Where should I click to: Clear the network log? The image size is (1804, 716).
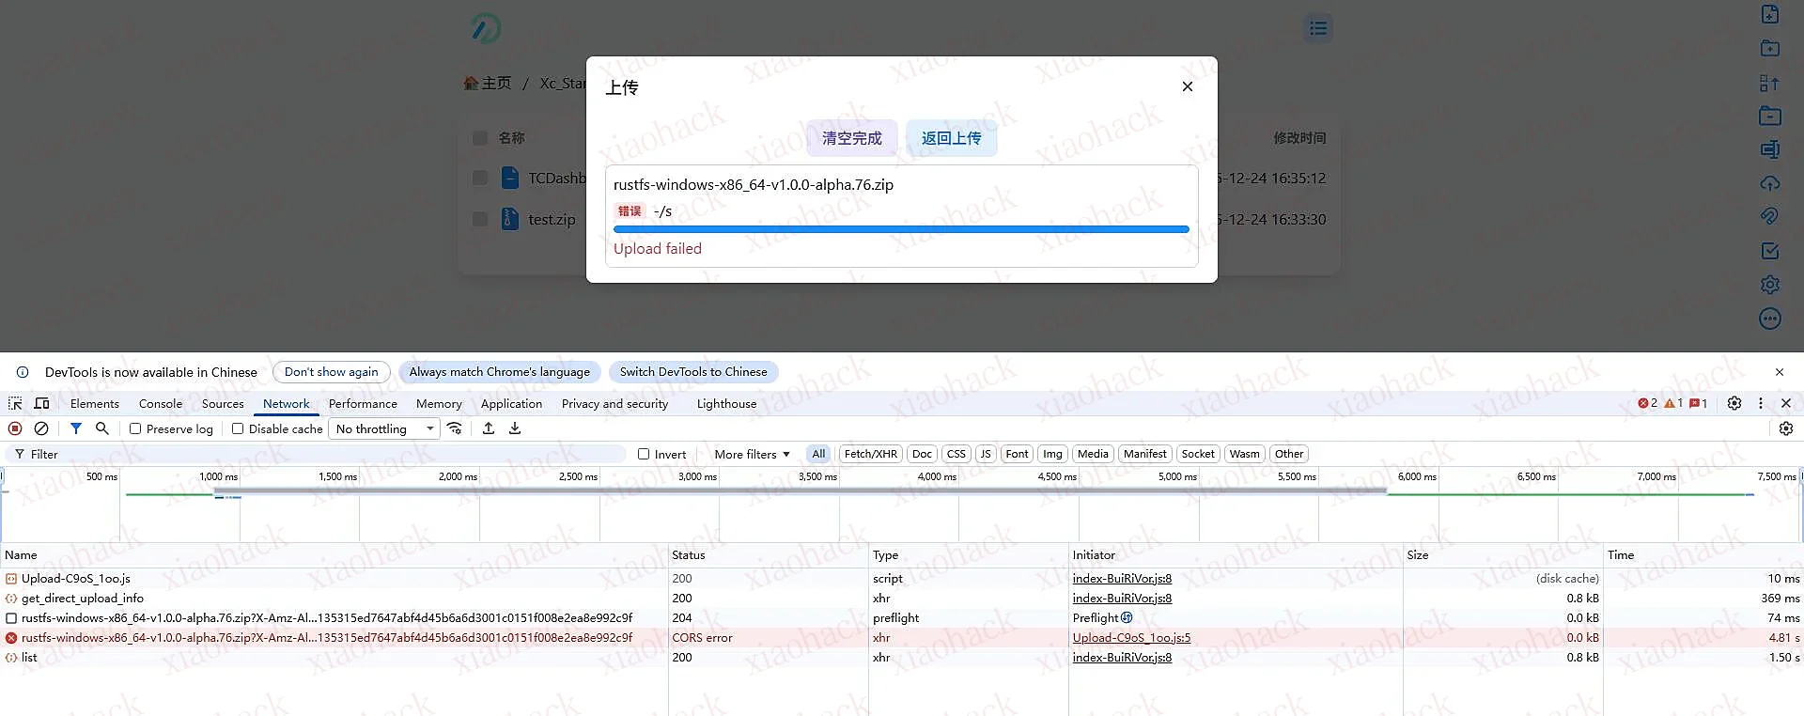click(x=41, y=428)
